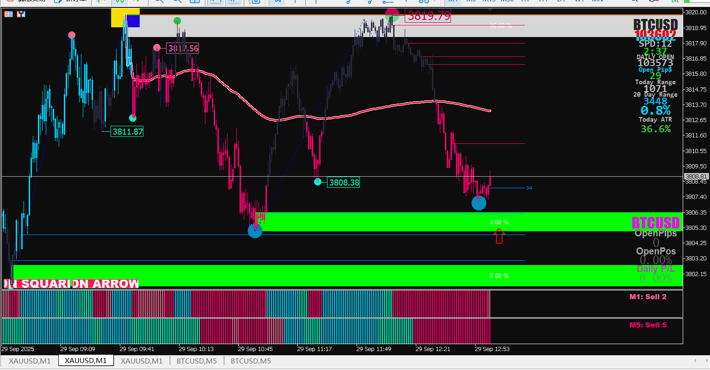Open the BTCUSD,M5 tab next to XAUUSD,M1
710x370 pixels.
coord(197,361)
